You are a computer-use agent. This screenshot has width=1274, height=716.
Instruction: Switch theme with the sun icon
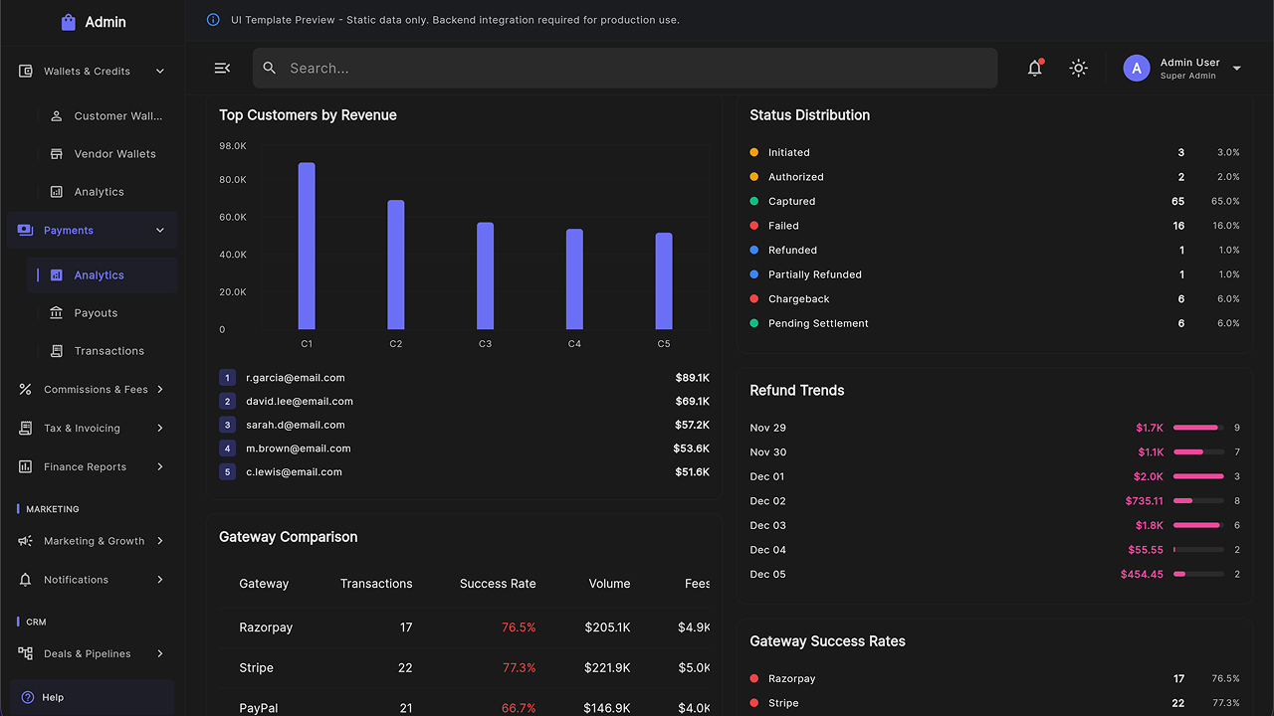pyautogui.click(x=1078, y=68)
